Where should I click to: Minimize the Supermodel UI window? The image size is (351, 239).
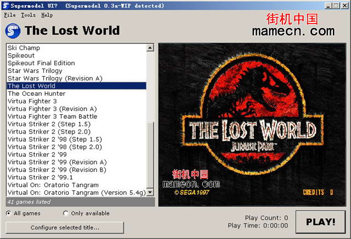coord(328,5)
